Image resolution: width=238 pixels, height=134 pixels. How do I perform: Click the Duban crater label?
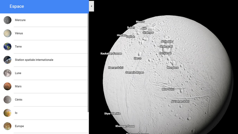131,27
